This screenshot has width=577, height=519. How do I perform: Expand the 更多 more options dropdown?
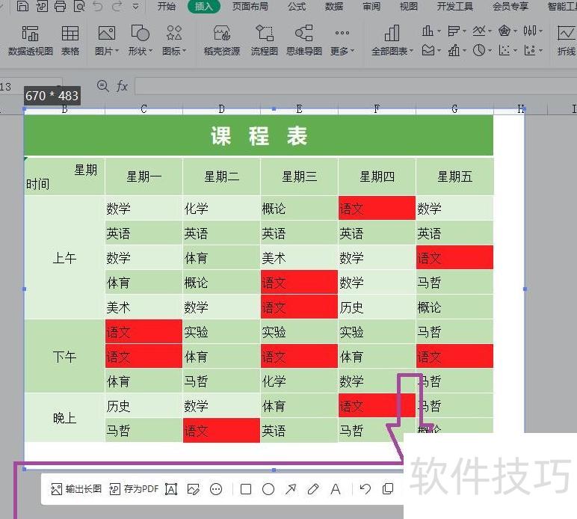342,40
